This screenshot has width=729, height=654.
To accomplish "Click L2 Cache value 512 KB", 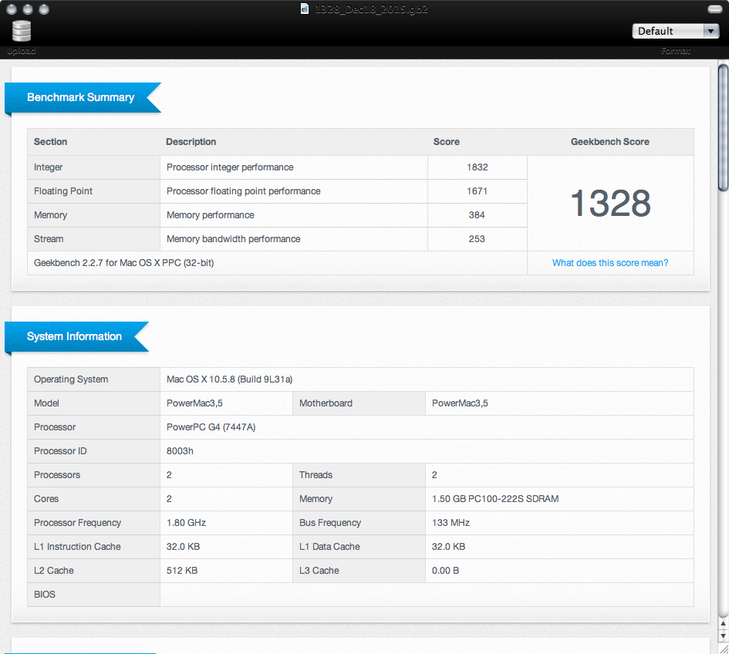I will [x=182, y=571].
